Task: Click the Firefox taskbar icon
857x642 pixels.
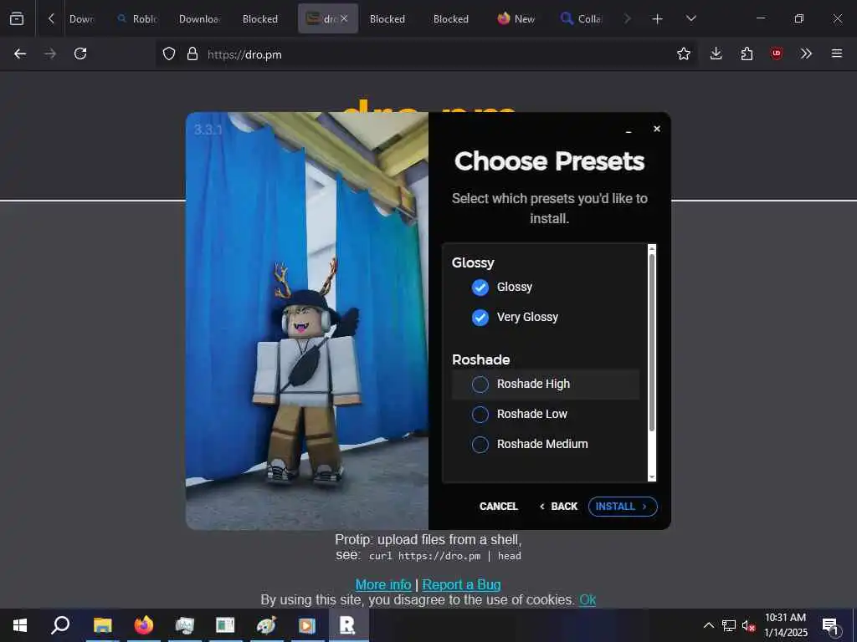Action: (144, 625)
